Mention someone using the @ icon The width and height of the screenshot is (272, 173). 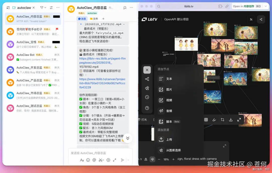[94, 160]
